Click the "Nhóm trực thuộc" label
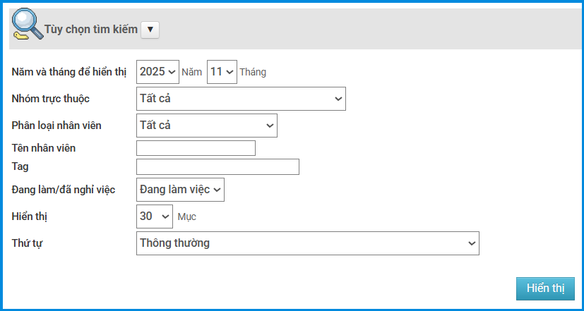The height and width of the screenshot is (311, 584). click(51, 99)
